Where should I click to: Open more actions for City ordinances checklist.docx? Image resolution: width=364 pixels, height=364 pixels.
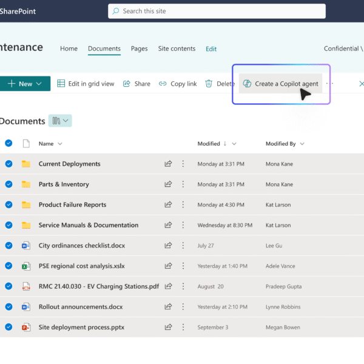tap(183, 245)
